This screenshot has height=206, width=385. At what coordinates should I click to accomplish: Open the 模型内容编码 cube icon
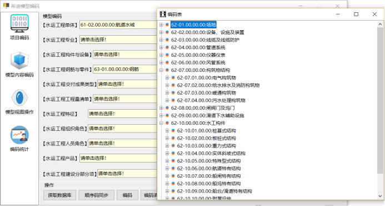[19, 60]
